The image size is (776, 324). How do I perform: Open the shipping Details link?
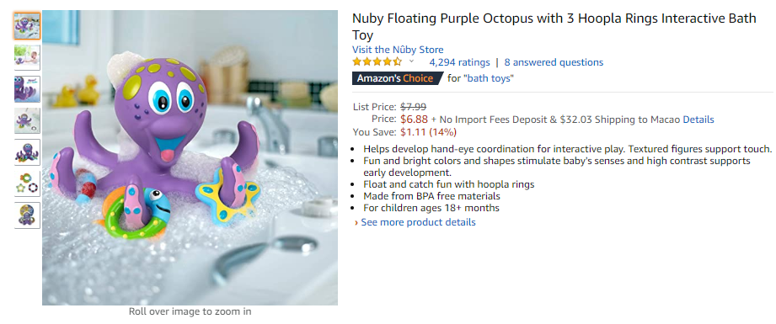click(698, 120)
